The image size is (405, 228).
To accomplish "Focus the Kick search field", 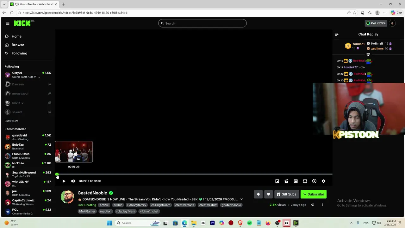I will pyautogui.click(x=202, y=23).
